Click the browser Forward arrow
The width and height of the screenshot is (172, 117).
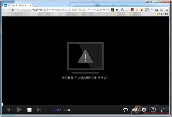click(x=9, y=10)
